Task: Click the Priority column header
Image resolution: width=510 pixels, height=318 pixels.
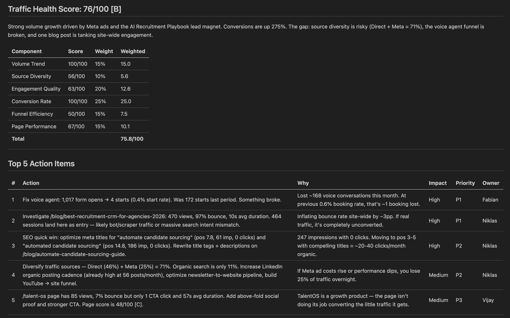Action: [x=465, y=183]
